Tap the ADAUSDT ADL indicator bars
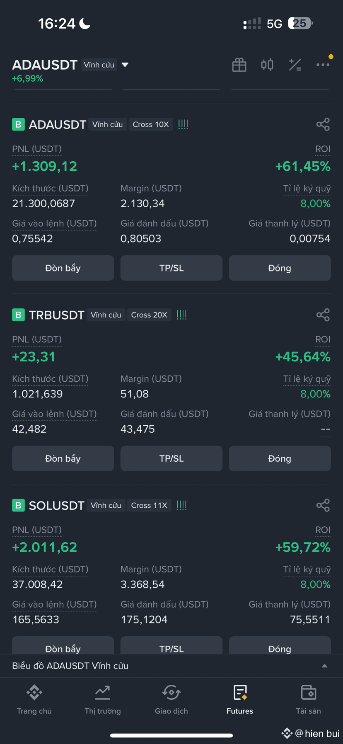343x744 pixels. (183, 124)
